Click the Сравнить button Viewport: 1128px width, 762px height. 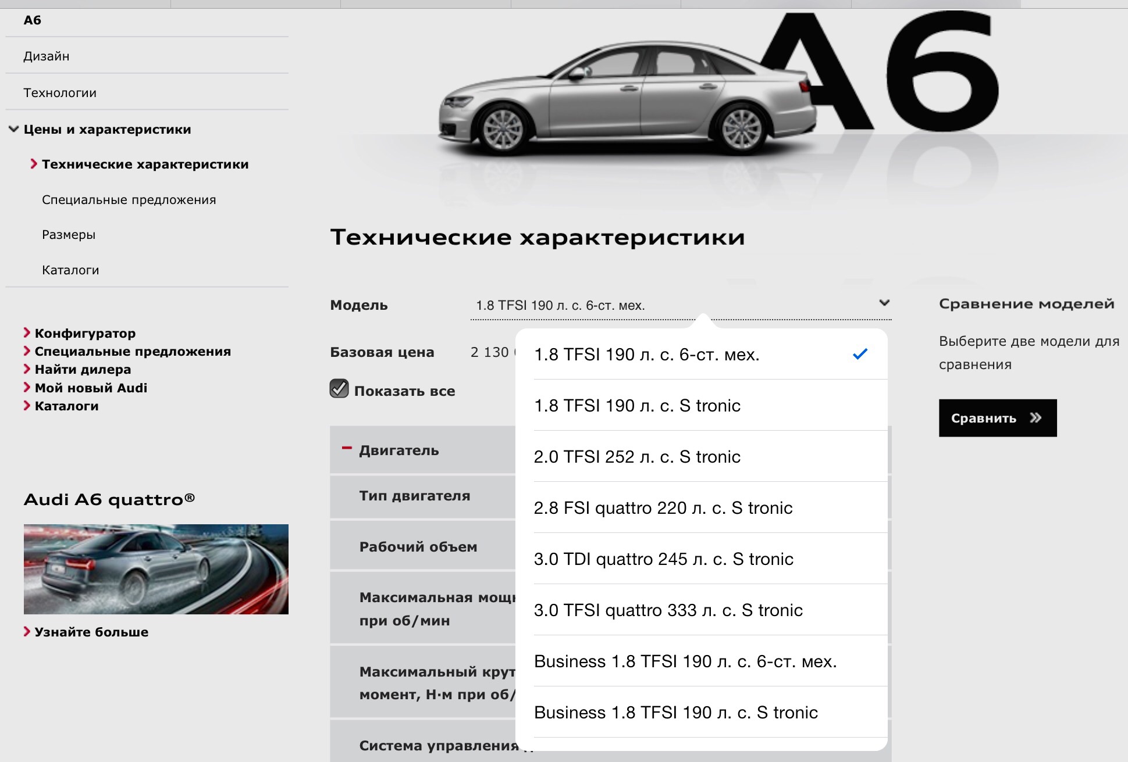tap(998, 418)
